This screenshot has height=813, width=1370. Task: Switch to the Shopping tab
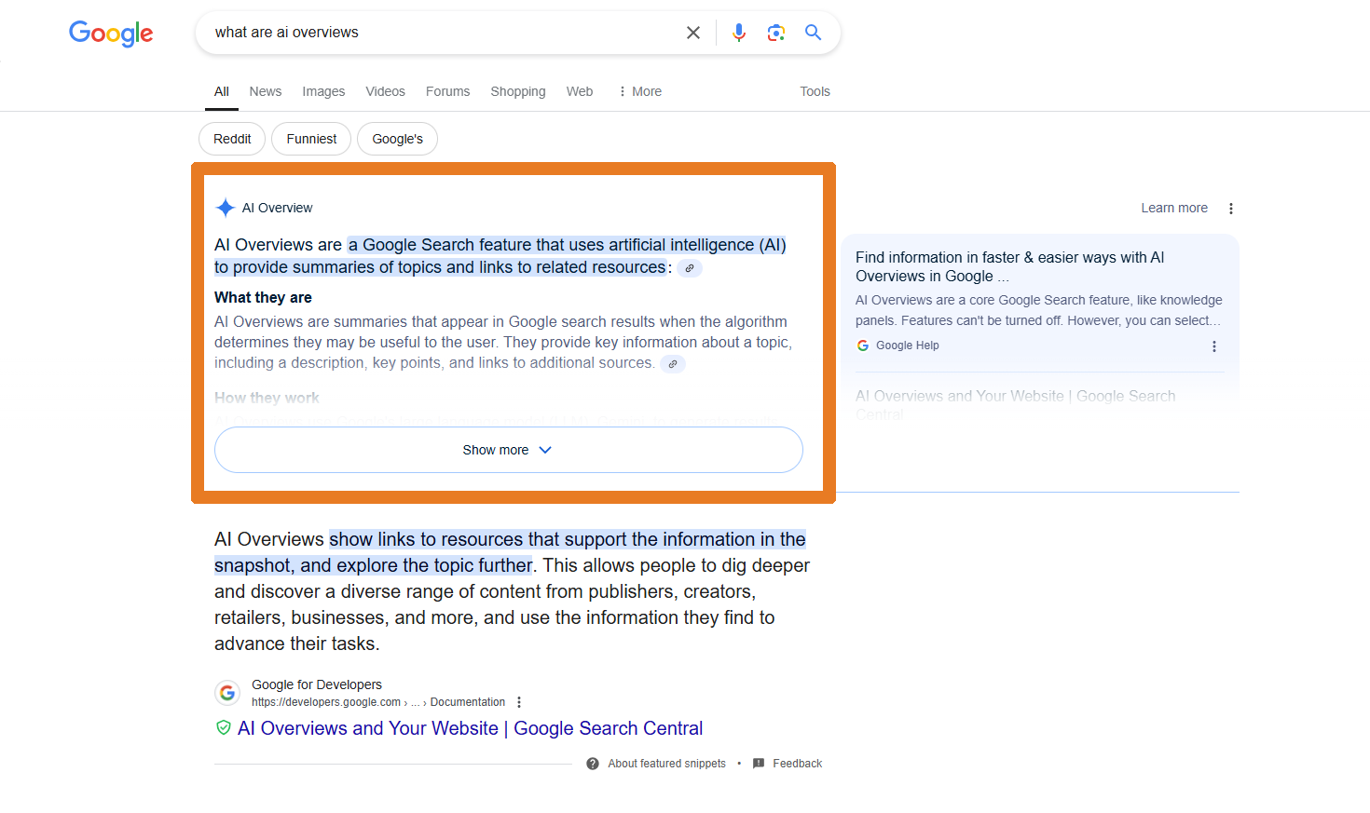coord(518,91)
